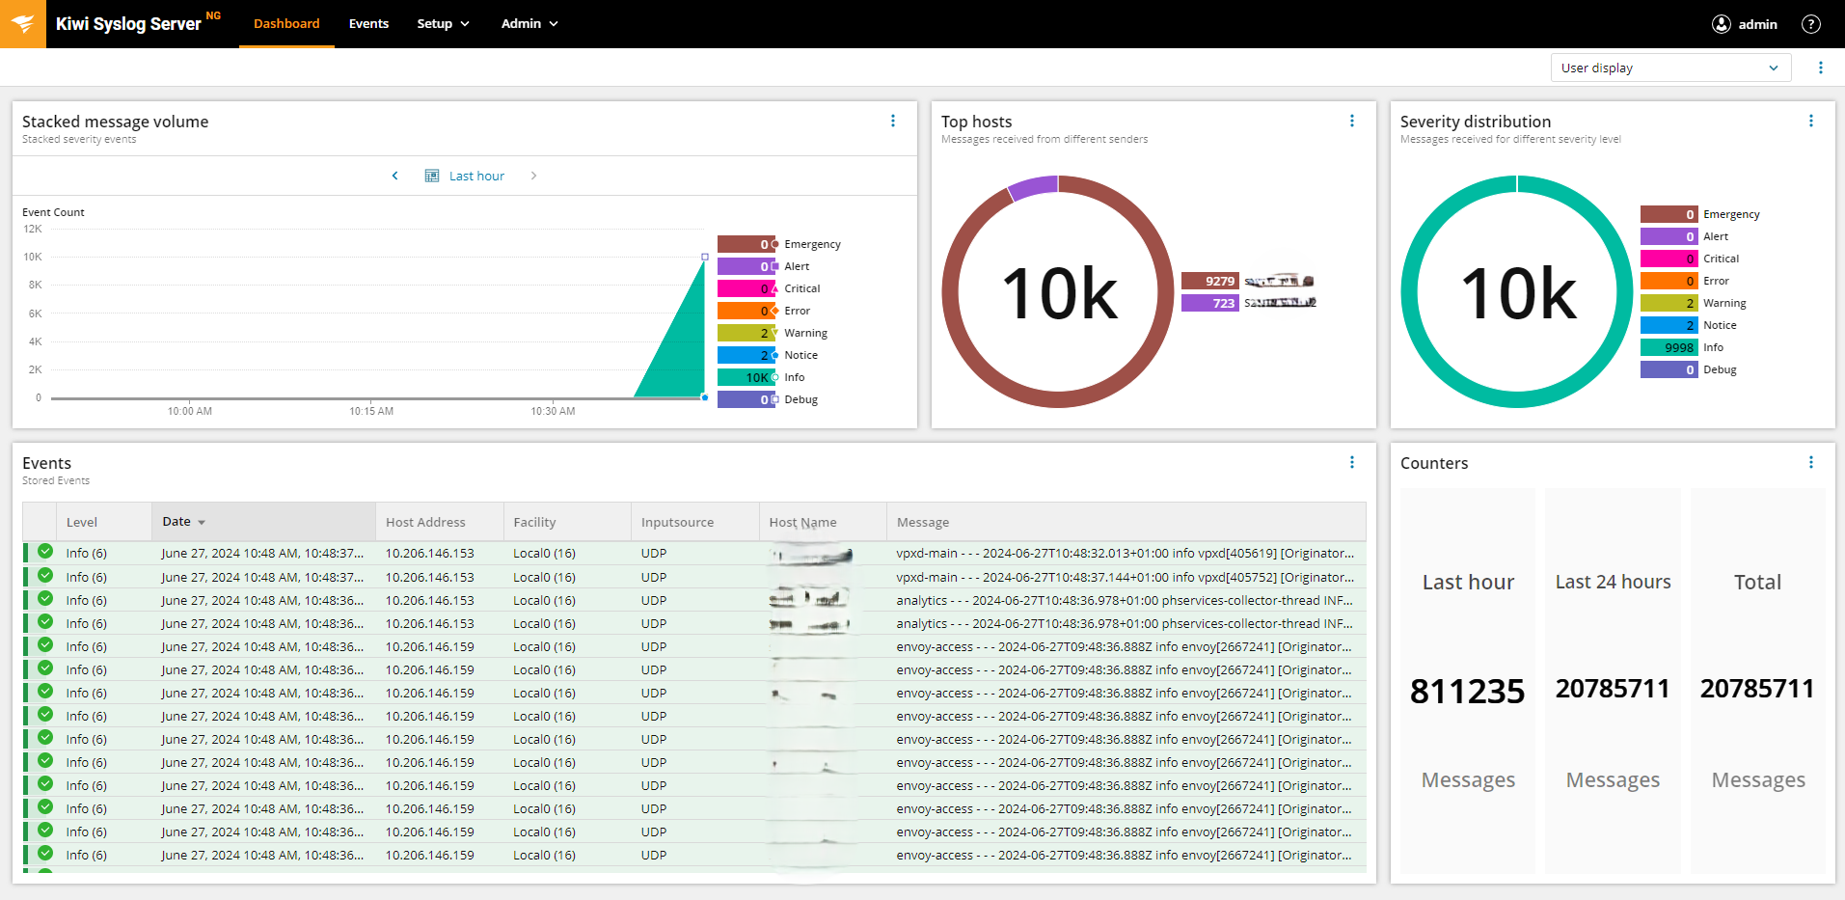Click the Date column sort arrow
This screenshot has height=900, width=1845.
(202, 522)
